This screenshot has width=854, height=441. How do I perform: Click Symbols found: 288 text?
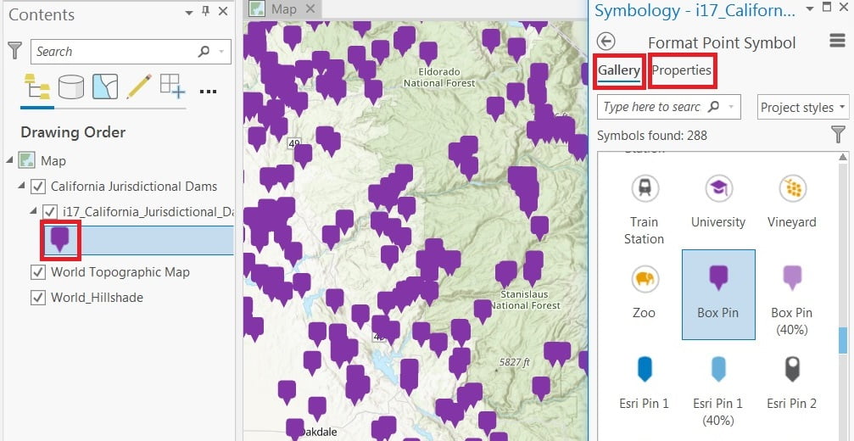click(x=652, y=135)
